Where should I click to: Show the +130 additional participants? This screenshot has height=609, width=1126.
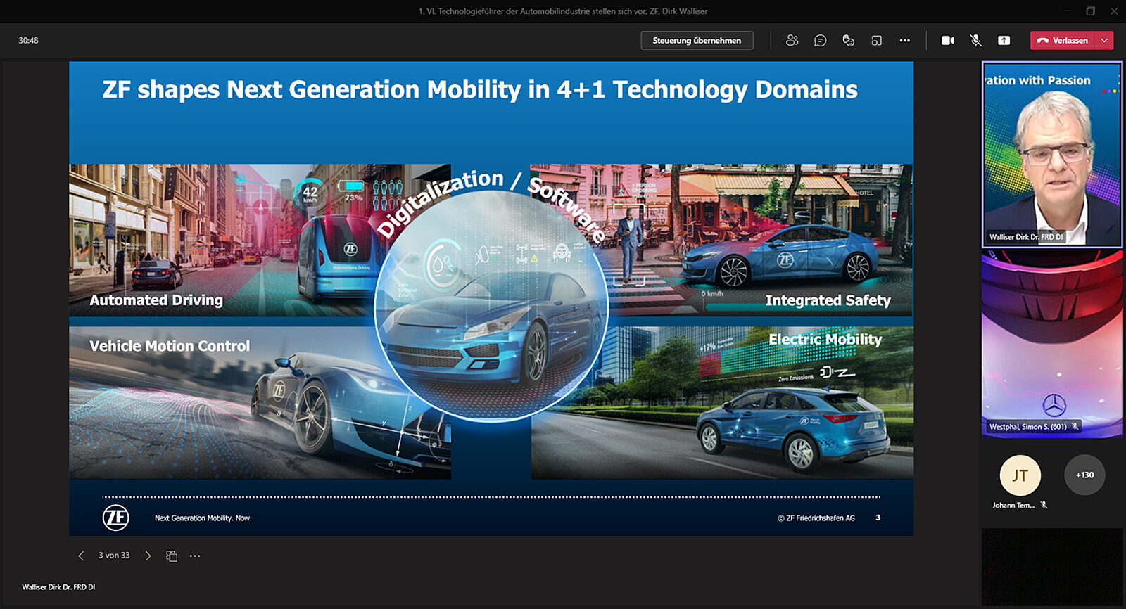pos(1084,475)
